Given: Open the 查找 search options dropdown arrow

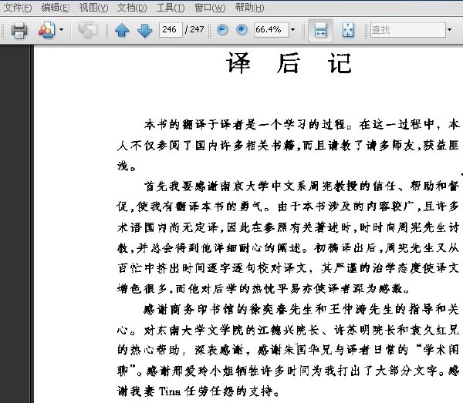Looking at the screenshot, I should tap(449, 30).
